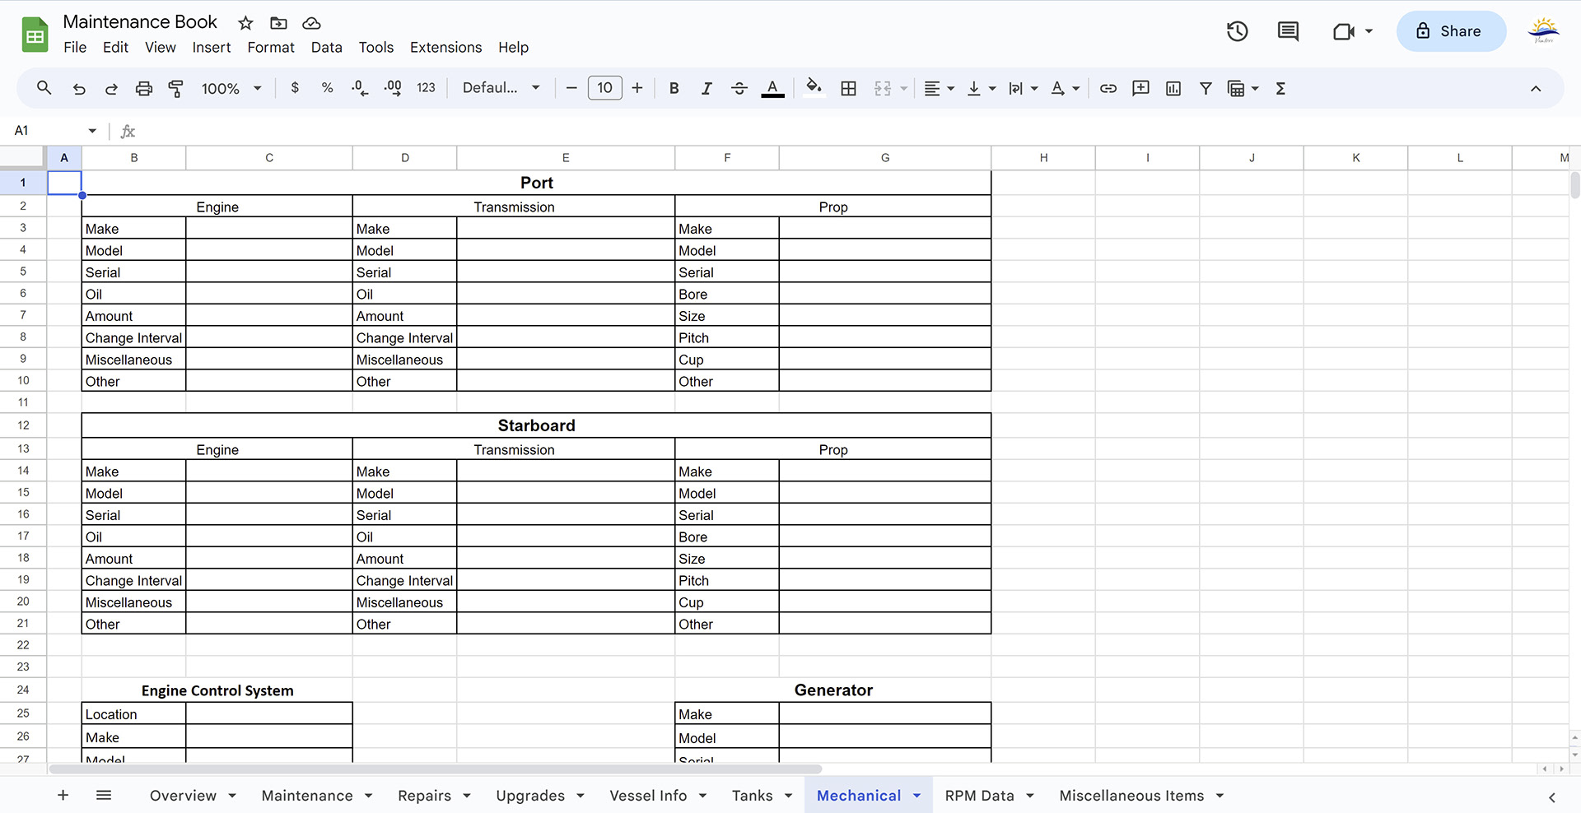This screenshot has width=1581, height=813.
Task: Open the Insert menu
Action: coord(212,48)
